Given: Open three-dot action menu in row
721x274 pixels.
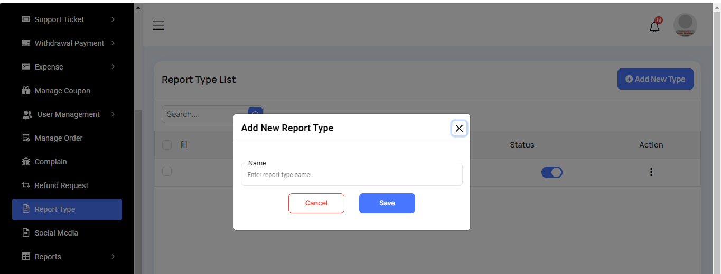Looking at the screenshot, I should click(x=651, y=172).
